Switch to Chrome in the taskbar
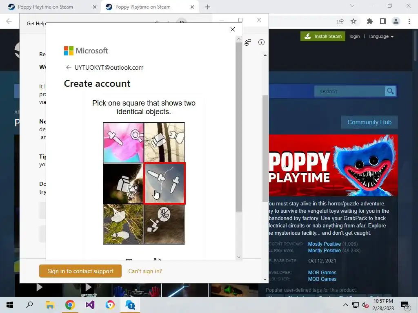This screenshot has width=418, height=313. (70, 305)
